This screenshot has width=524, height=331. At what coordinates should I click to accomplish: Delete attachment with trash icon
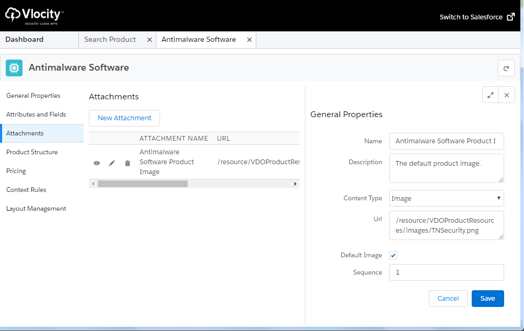pyautogui.click(x=127, y=163)
